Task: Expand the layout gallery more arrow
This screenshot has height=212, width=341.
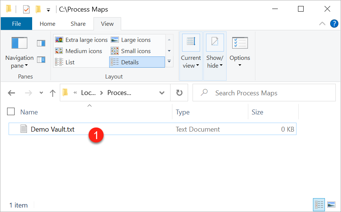Action: coord(169,61)
